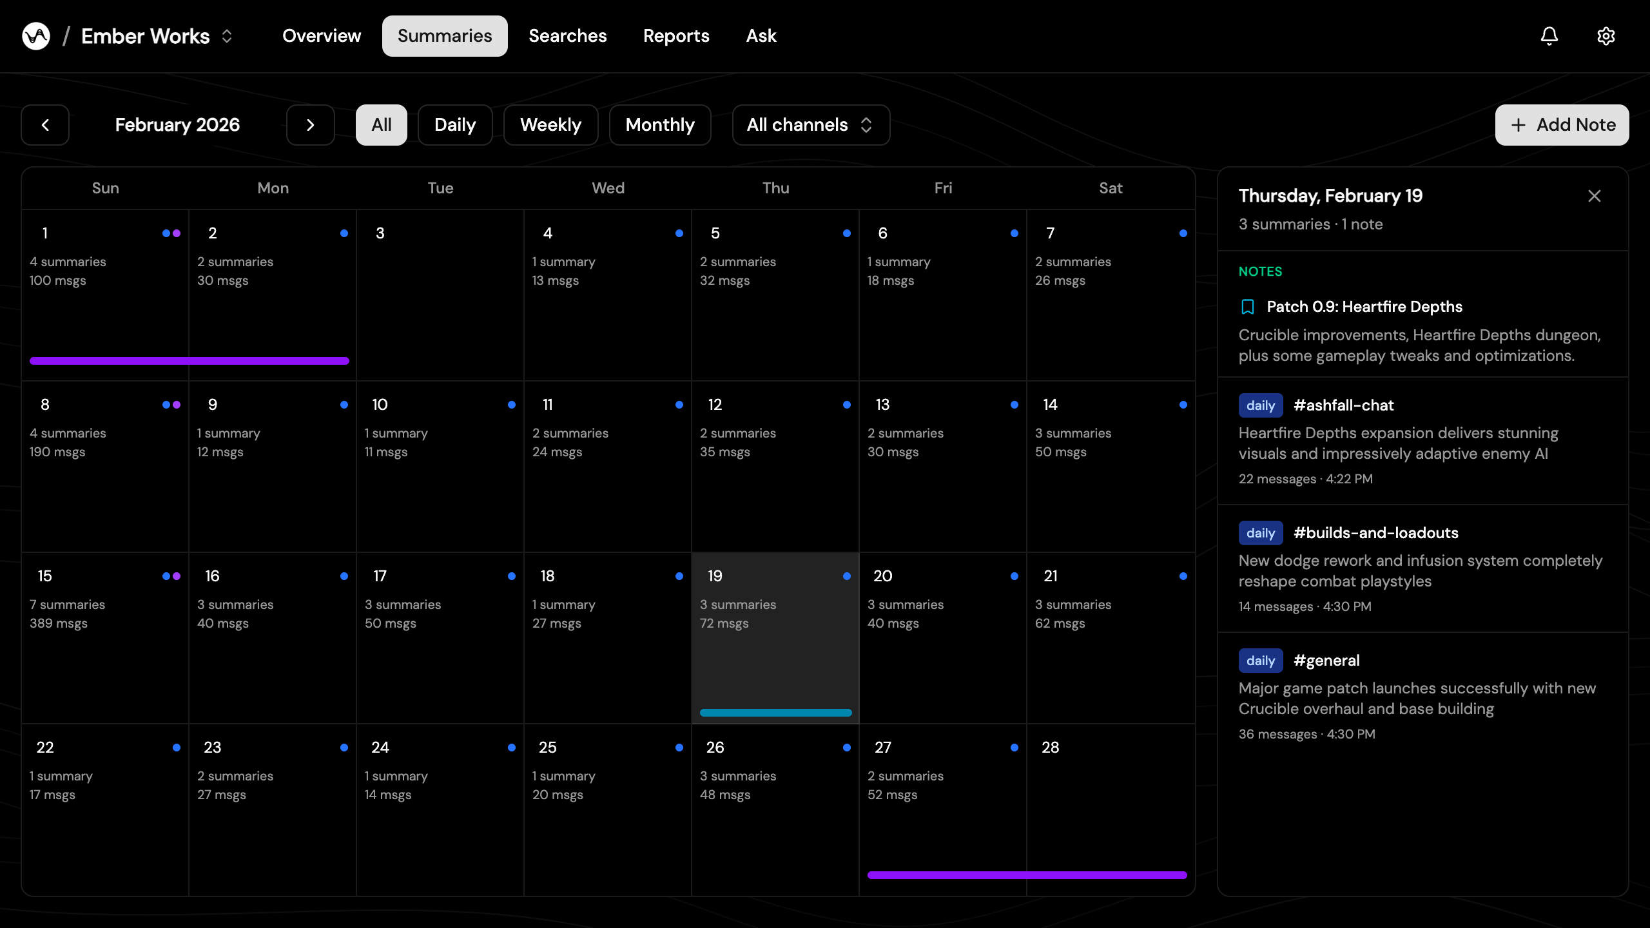This screenshot has width=1650, height=928.
Task: Open the Ask tab
Action: click(761, 36)
